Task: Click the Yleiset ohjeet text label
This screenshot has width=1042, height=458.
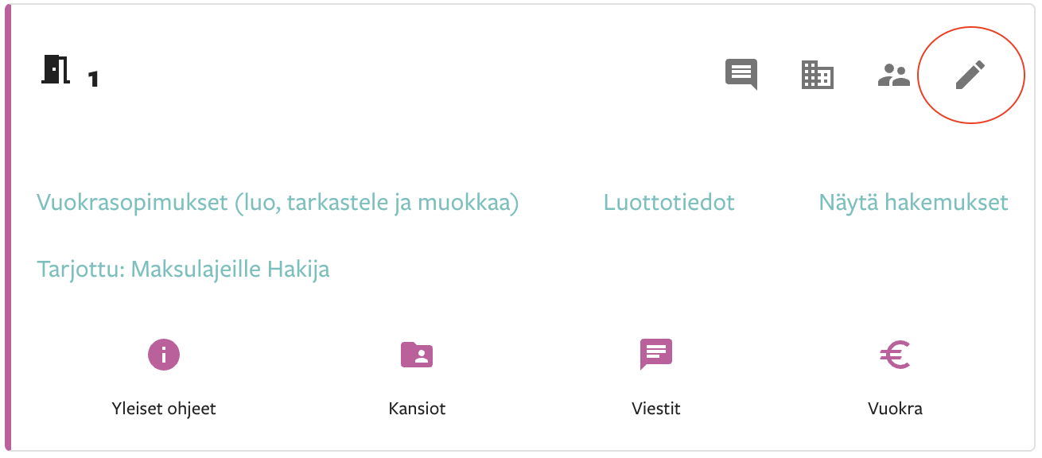Action: point(164,409)
